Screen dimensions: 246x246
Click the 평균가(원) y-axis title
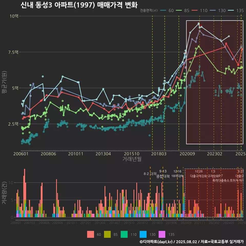coord(4,82)
